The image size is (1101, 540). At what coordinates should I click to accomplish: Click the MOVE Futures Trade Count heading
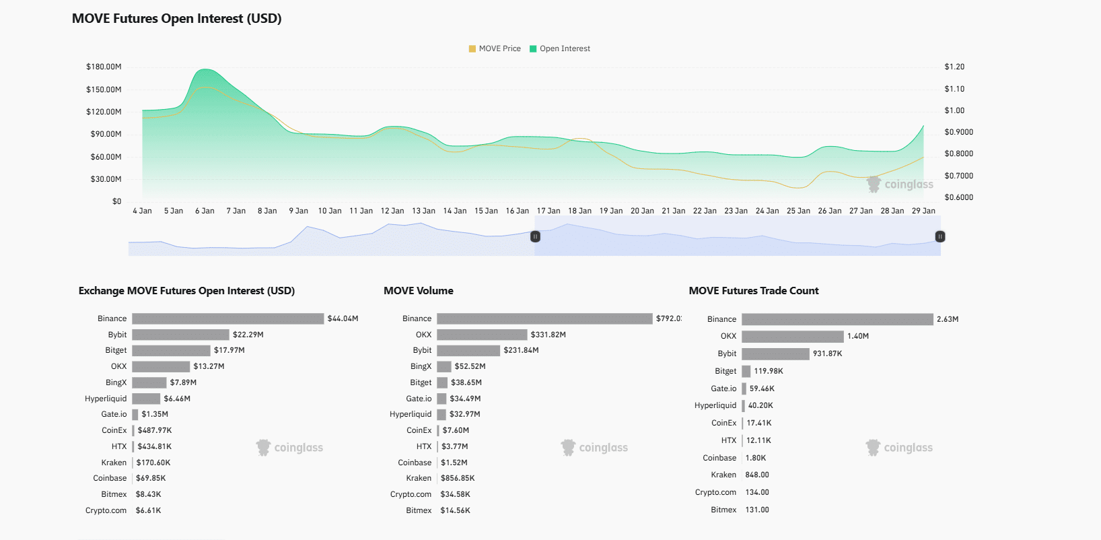click(754, 291)
